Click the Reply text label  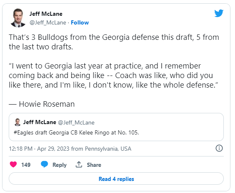click(59, 165)
